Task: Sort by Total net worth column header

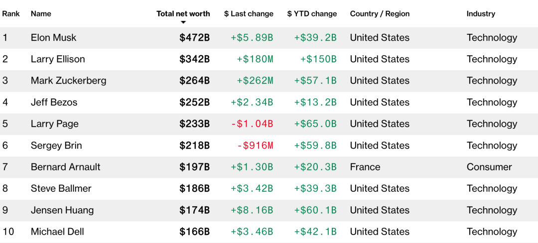Action: (183, 14)
